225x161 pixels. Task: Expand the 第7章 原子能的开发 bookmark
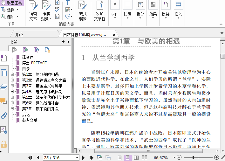pos(12,109)
